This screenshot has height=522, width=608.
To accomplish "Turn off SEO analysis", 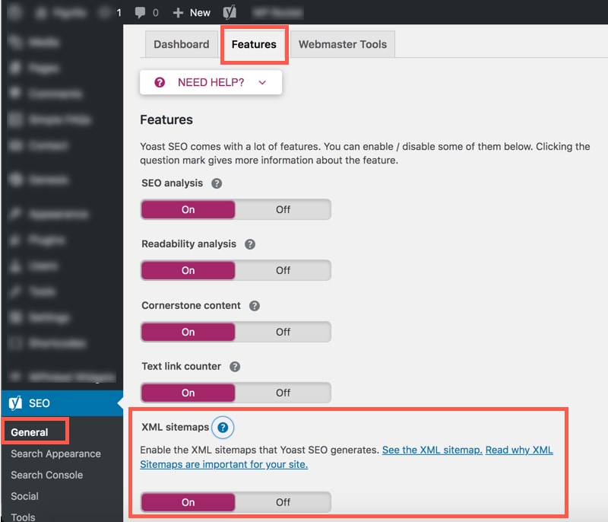I will pos(283,209).
